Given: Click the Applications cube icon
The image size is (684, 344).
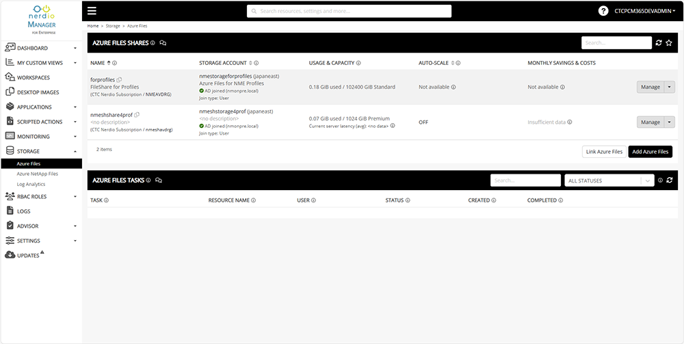Looking at the screenshot, I should pyautogui.click(x=10, y=107).
